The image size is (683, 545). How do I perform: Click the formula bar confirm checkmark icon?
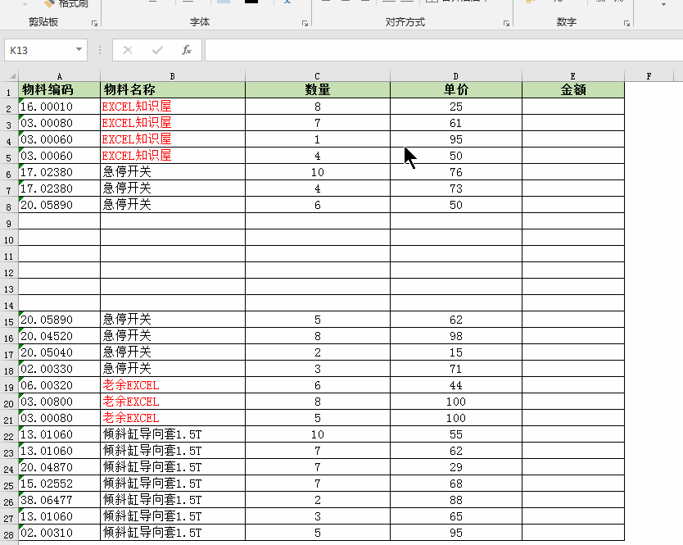point(157,50)
